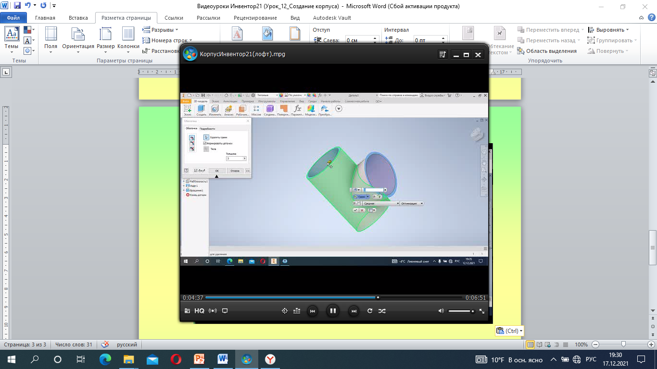The image size is (657, 369).
Task: Click the video effects icon in the player
Action: coord(285,311)
